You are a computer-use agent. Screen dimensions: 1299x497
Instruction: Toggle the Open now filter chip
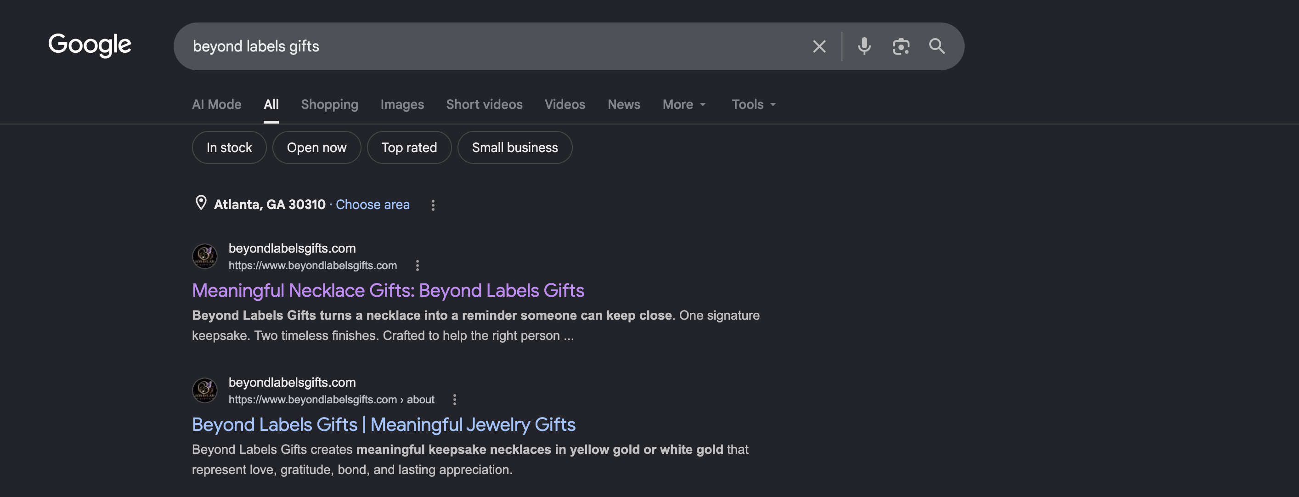(316, 148)
